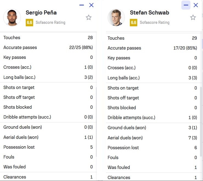Screen dimensions: 203x181
Task: Open Sergio Peña's profile photo
Action: point(12,18)
